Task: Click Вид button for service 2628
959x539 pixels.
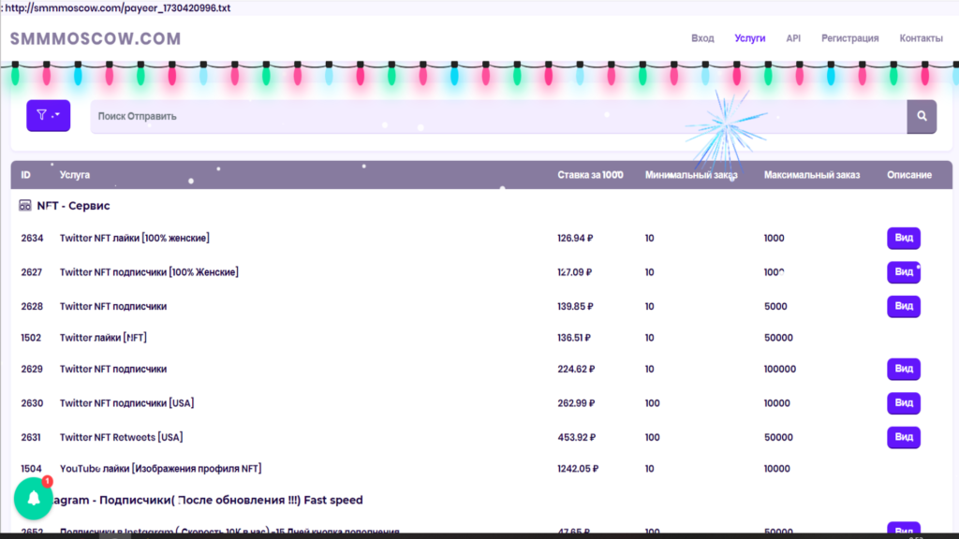Action: pyautogui.click(x=904, y=306)
